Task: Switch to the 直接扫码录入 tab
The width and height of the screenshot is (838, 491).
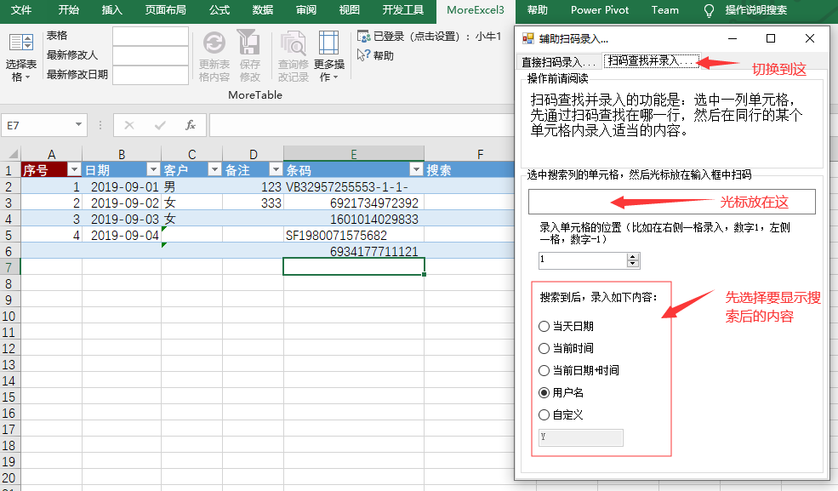Action: [558, 62]
